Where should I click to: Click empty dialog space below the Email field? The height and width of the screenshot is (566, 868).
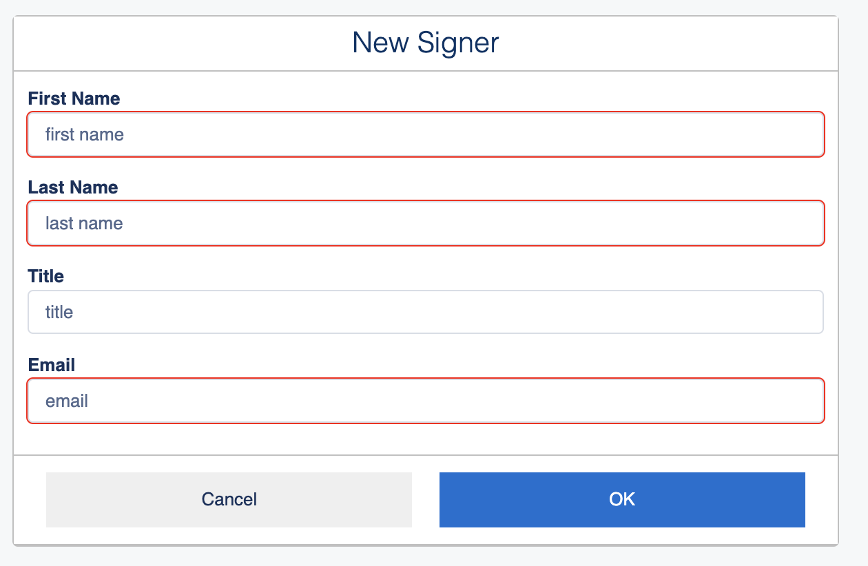(x=426, y=439)
